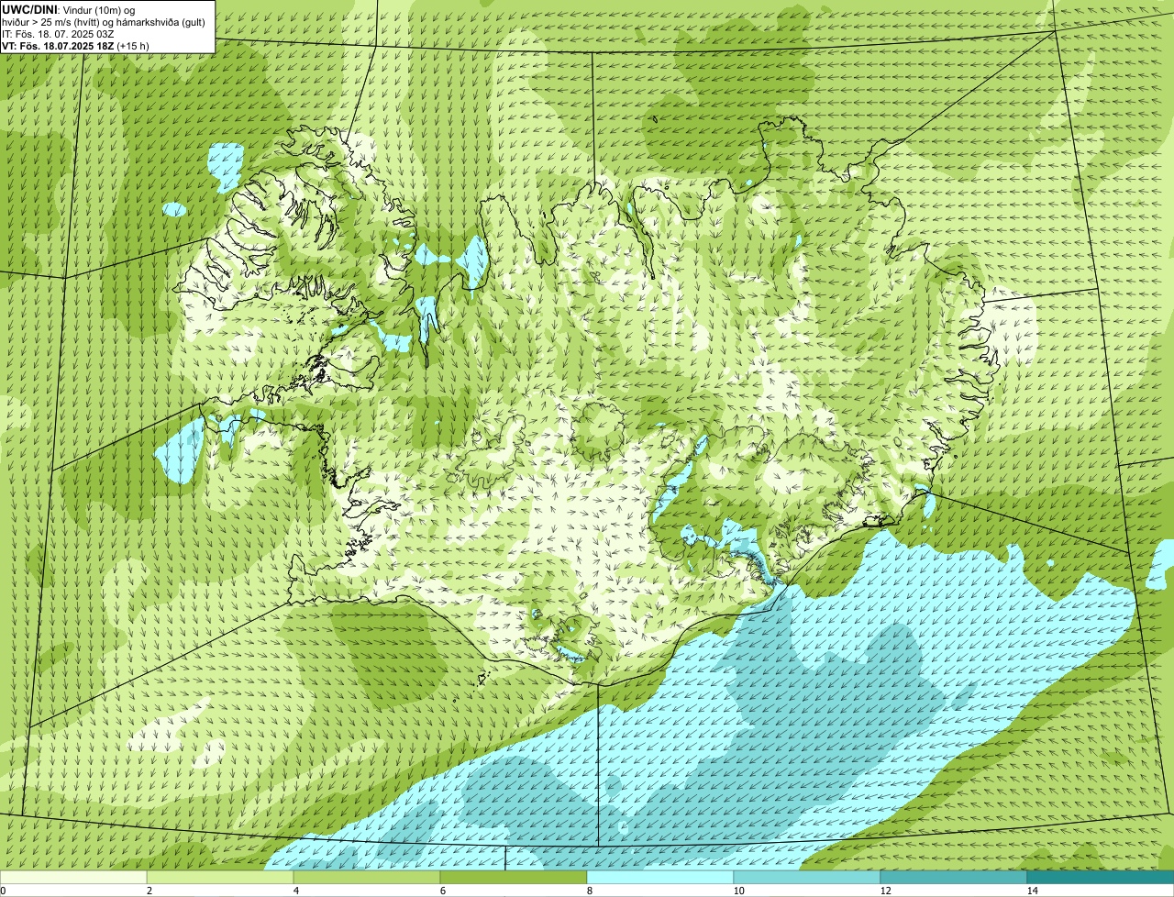Click the legend scale label '10'
Image resolution: width=1174 pixels, height=897 pixels.
738,891
